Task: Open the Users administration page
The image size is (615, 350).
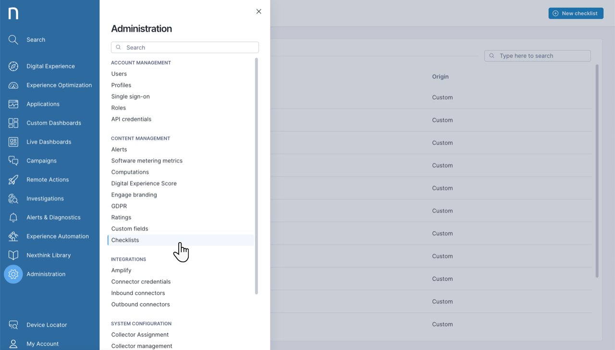Action: tap(119, 73)
